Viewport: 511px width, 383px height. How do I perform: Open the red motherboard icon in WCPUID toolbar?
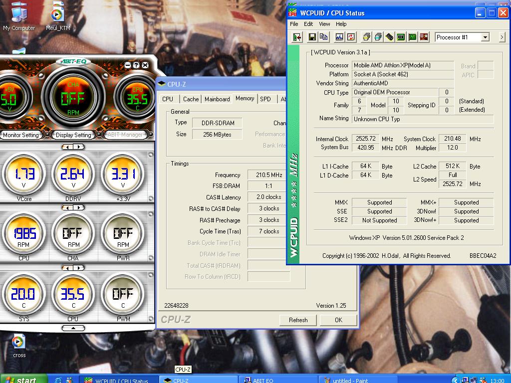tap(424, 37)
